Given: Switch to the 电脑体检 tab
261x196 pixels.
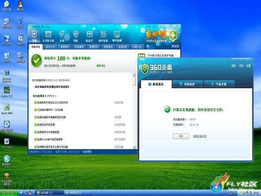Looking at the screenshot, I should click(36, 47).
